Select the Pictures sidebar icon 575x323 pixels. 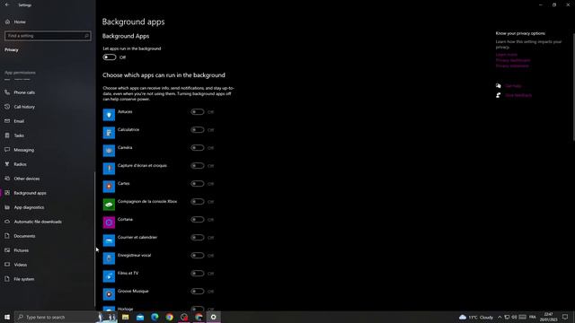point(7,250)
